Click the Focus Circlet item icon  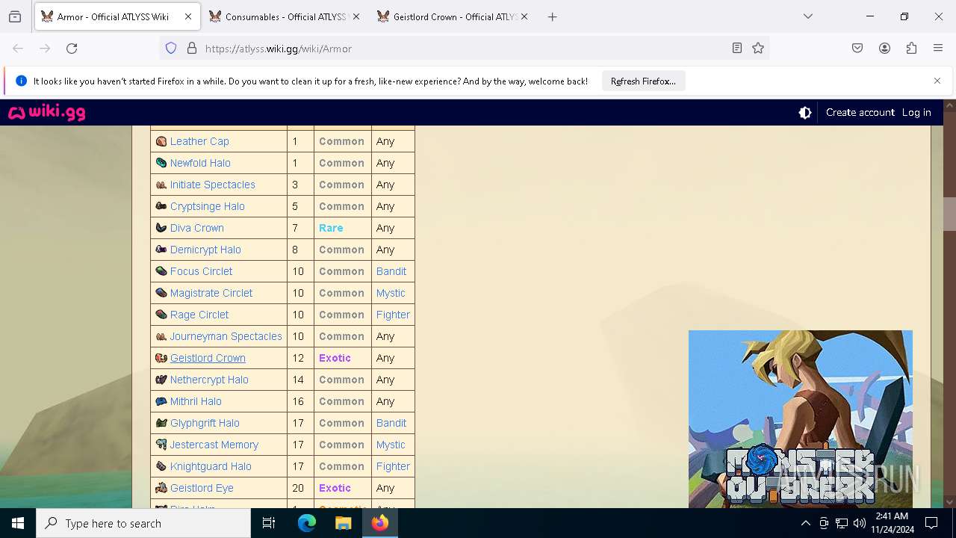(161, 271)
